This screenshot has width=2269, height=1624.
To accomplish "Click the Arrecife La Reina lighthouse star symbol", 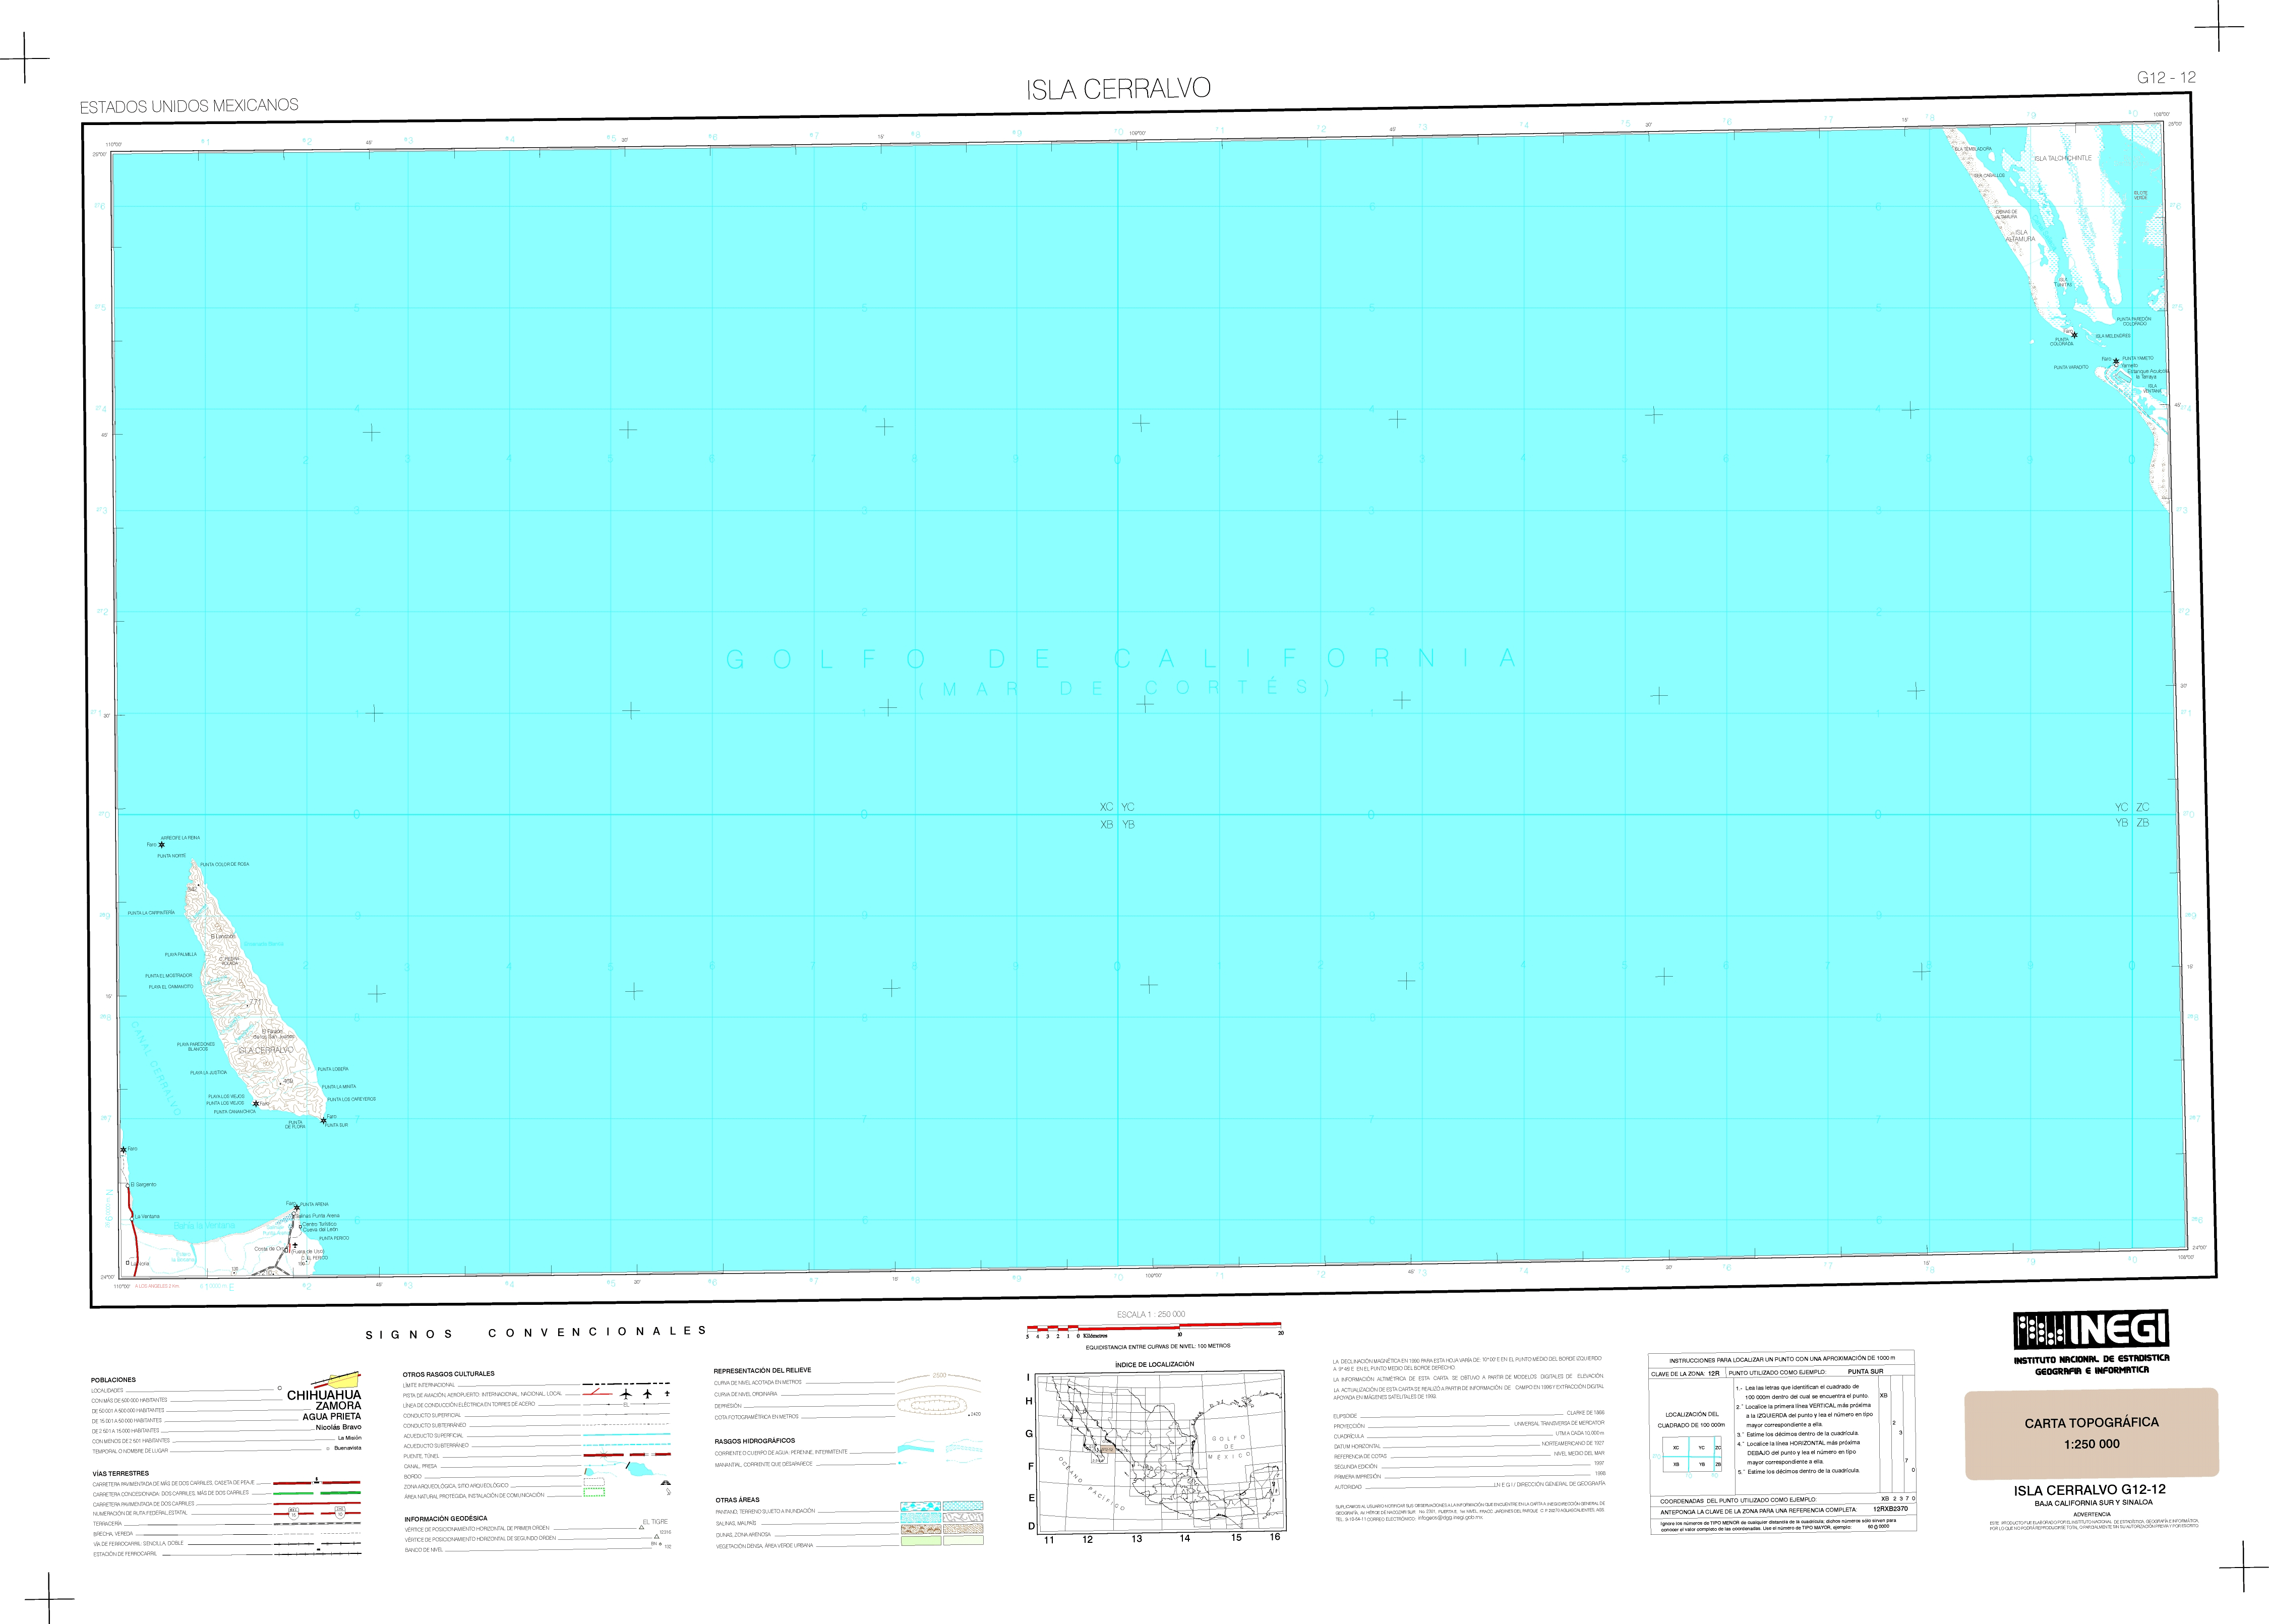I will pos(161,845).
